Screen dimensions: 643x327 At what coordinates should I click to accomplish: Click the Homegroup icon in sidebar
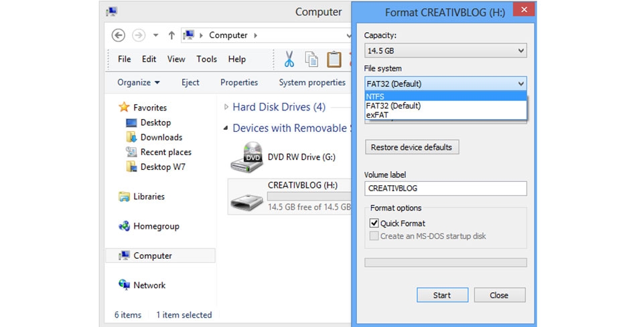(125, 226)
